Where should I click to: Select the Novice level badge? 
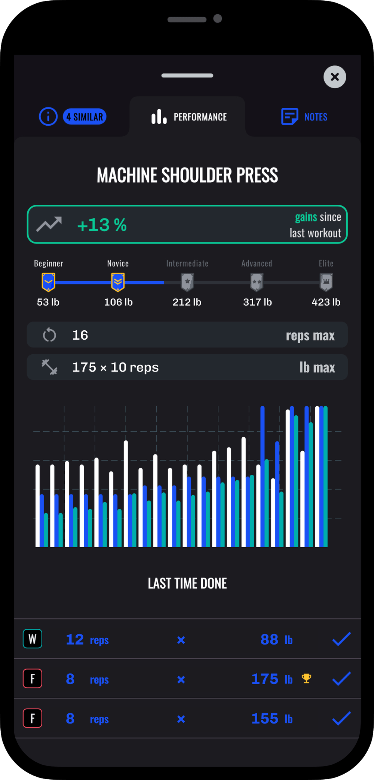pos(118,282)
